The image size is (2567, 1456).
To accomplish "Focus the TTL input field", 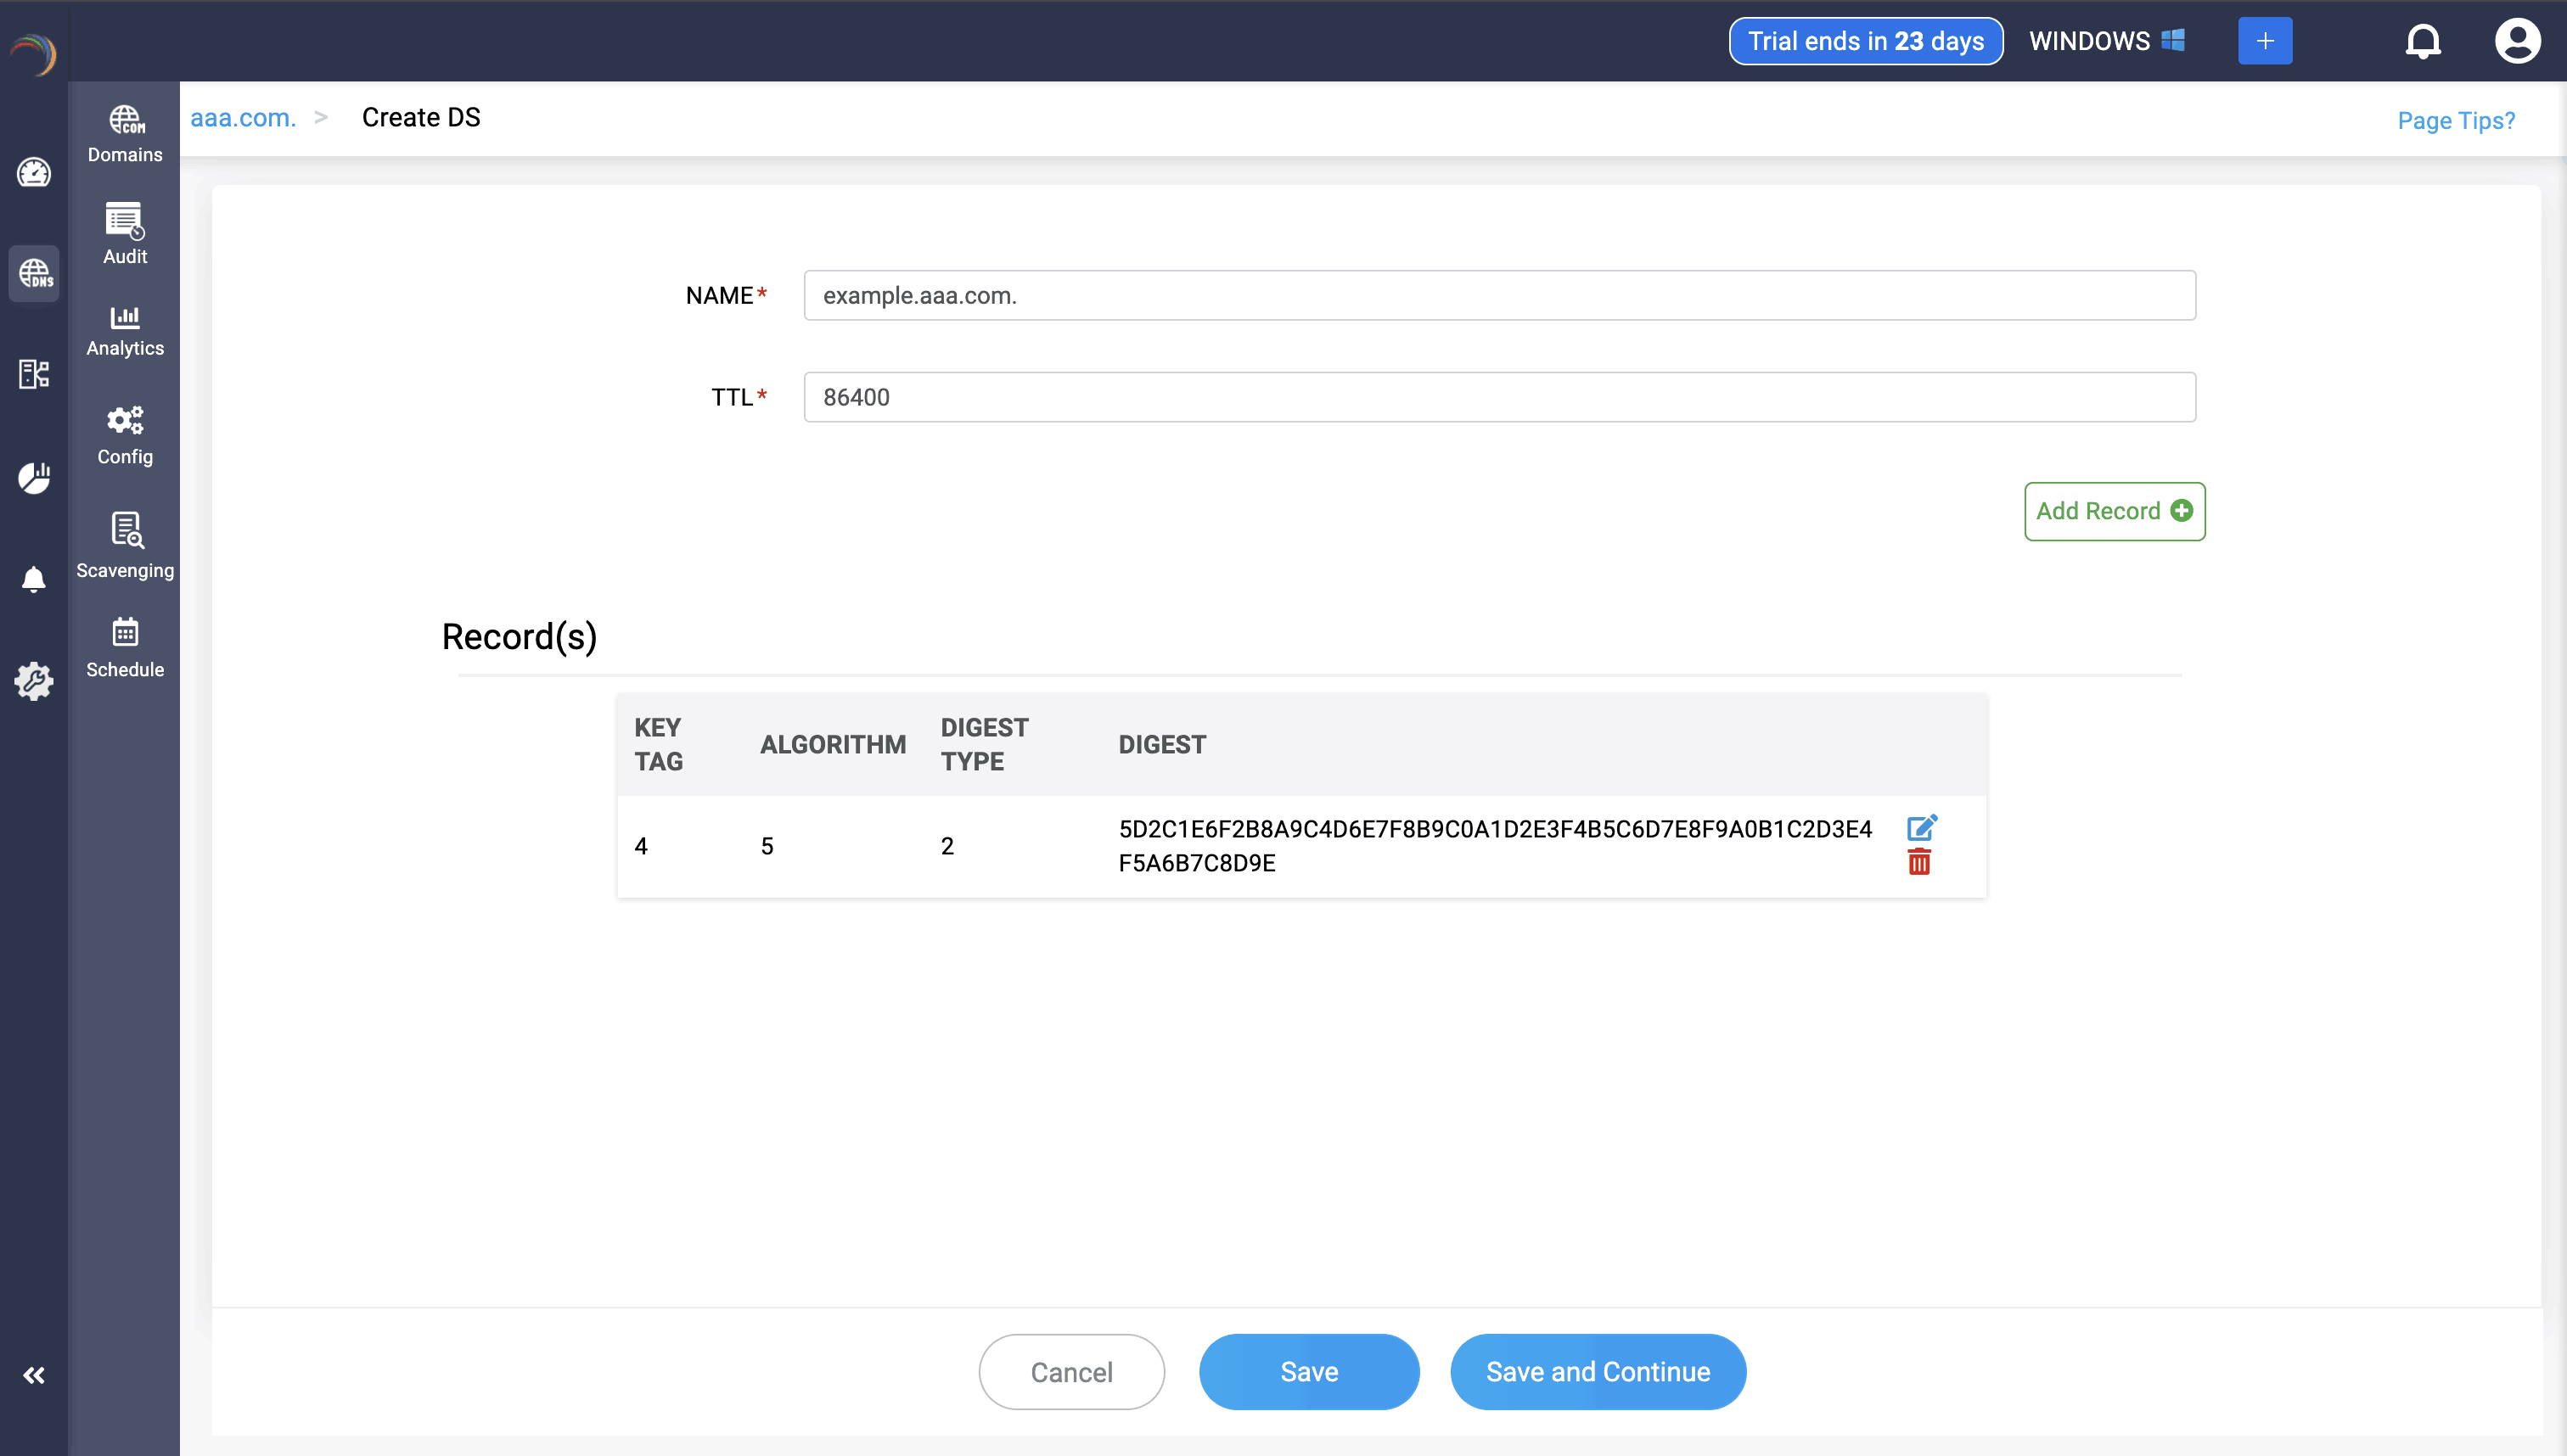I will point(1498,397).
